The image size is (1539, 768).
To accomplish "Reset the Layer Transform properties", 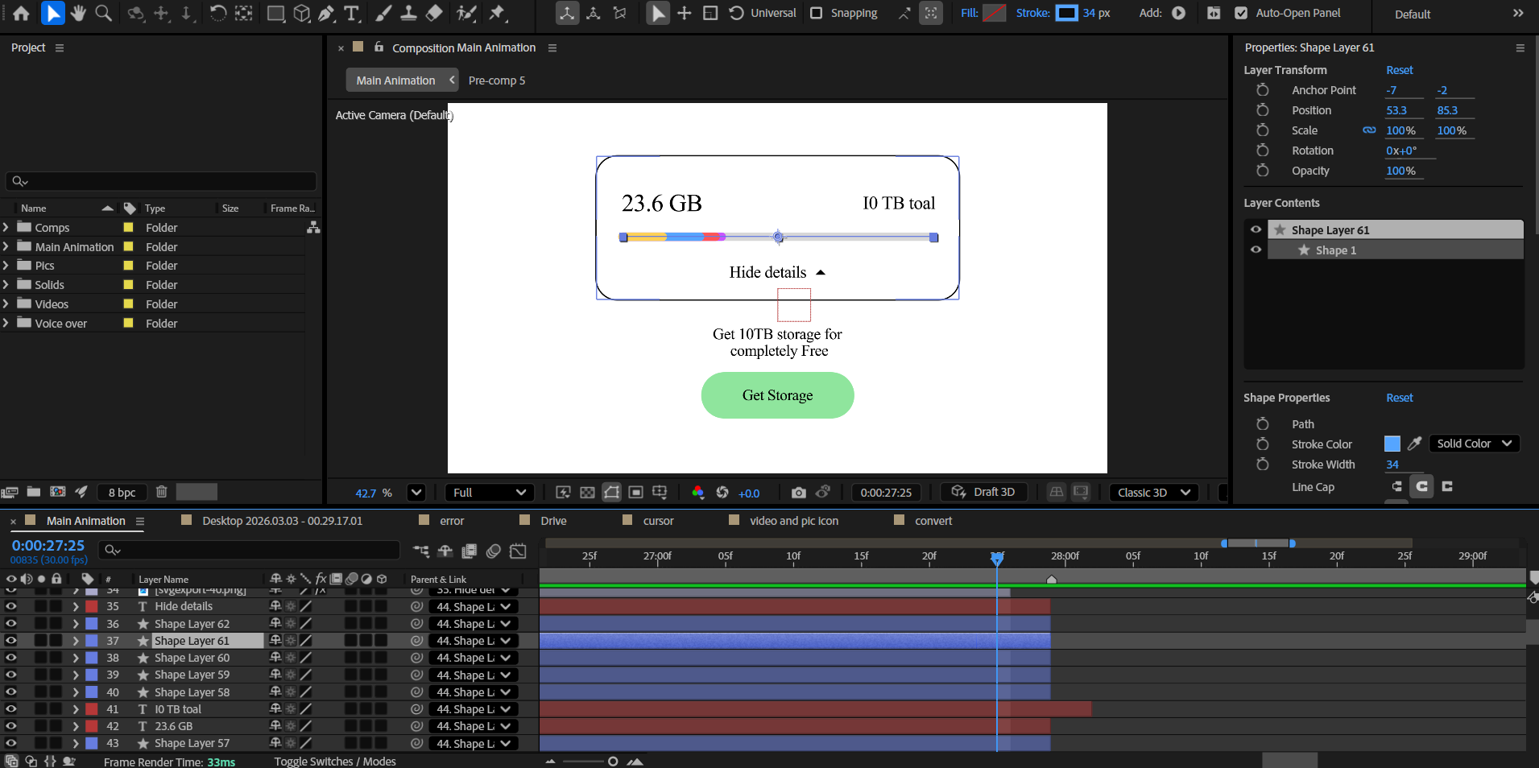I will coord(1399,70).
